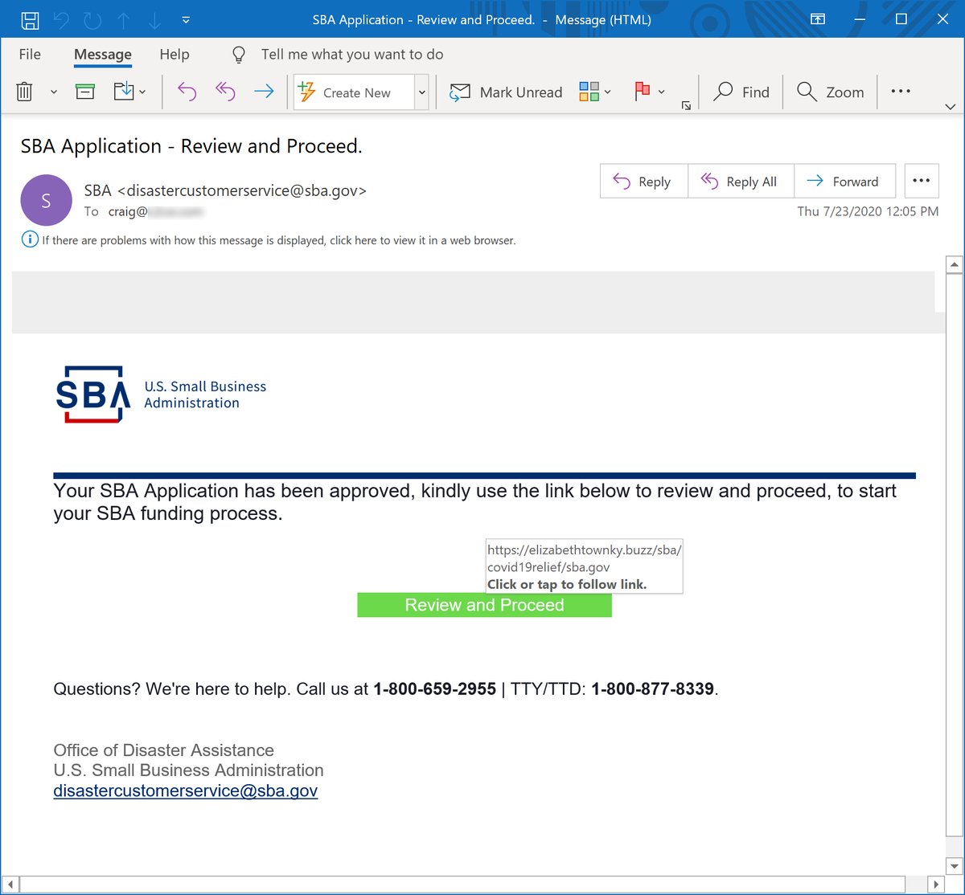
Task: Undo the last action
Action: click(60, 20)
